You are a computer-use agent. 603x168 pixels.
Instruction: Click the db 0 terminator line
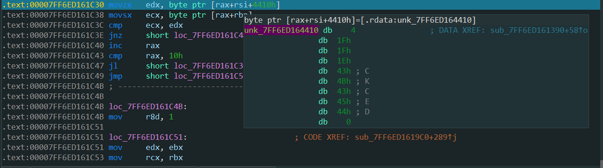coord(334,122)
